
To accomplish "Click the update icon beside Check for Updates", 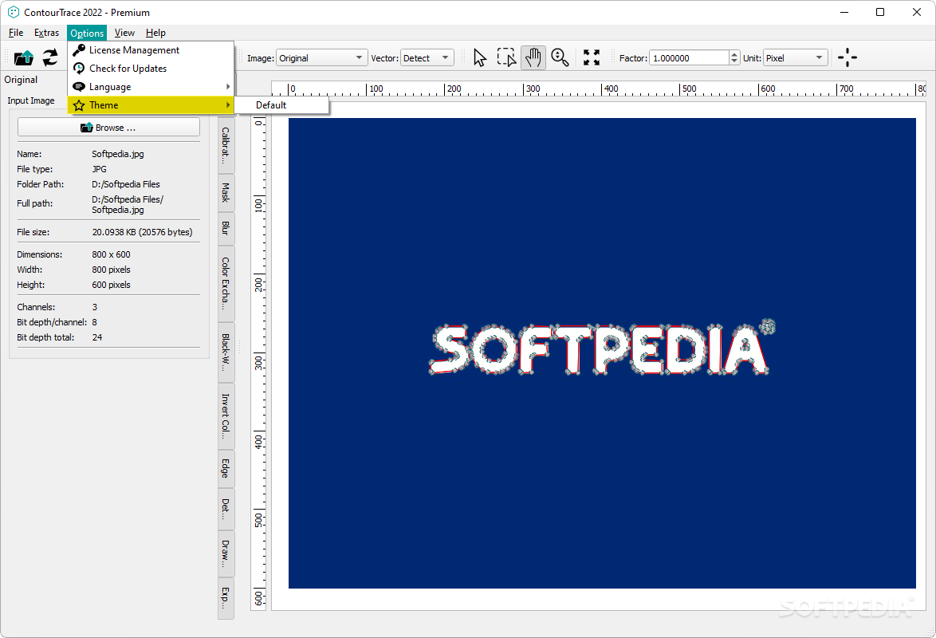I will coord(79,68).
